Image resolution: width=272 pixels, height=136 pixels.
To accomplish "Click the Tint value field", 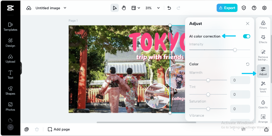I will point(240,94).
